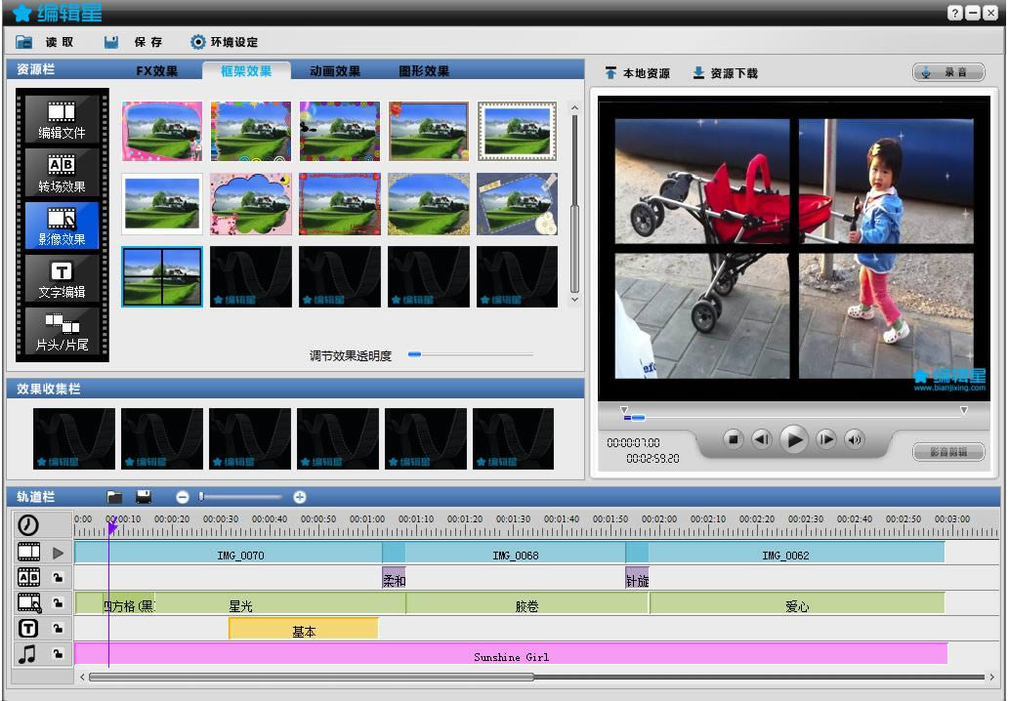Click the volume speaker button
Viewport: 1009px width, 701px height.
855,440
